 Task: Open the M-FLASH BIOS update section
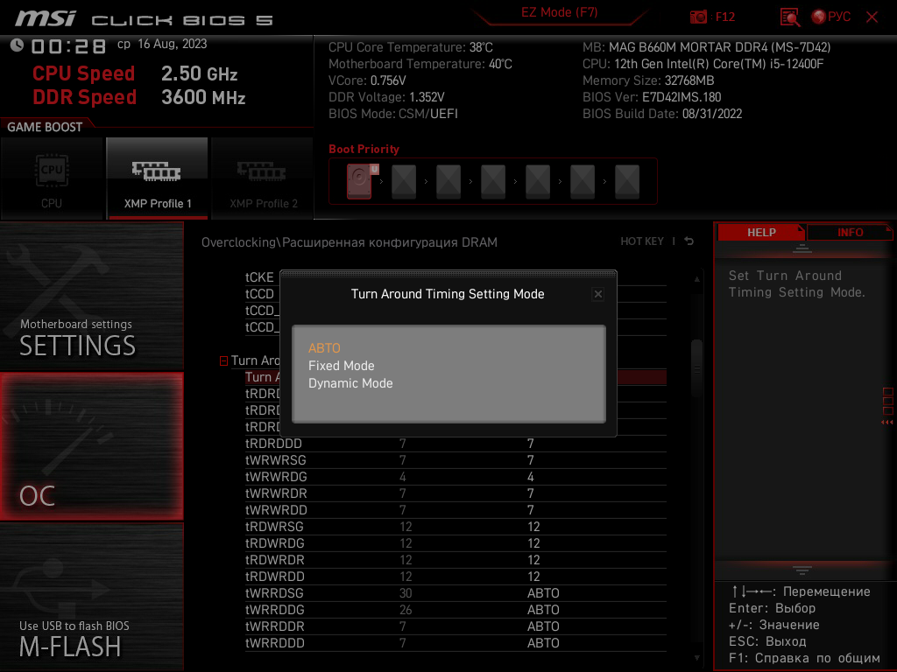click(x=91, y=597)
